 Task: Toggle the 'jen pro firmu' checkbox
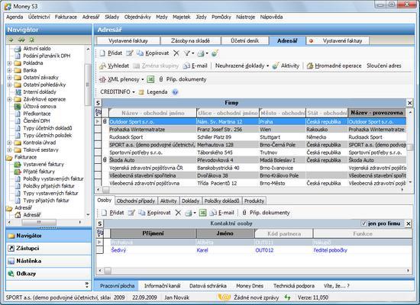click(x=363, y=223)
